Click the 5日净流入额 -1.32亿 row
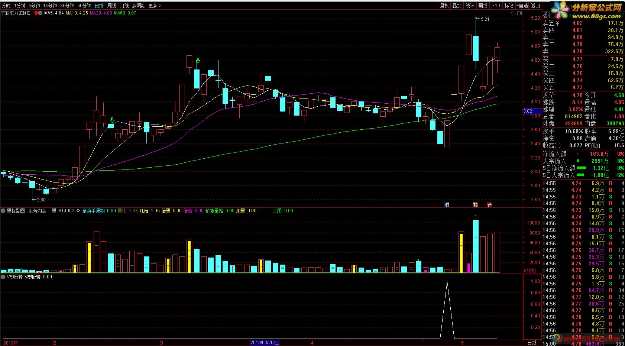The height and width of the screenshot is (346, 625). click(x=583, y=168)
